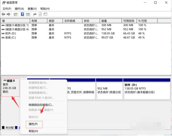
Task: Open the 文件(F) menu
Action: (x=7, y=9)
